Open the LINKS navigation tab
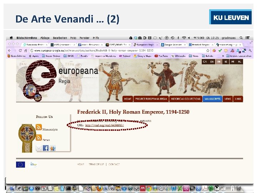Viewport: 257px width, 193px height. [238, 99]
